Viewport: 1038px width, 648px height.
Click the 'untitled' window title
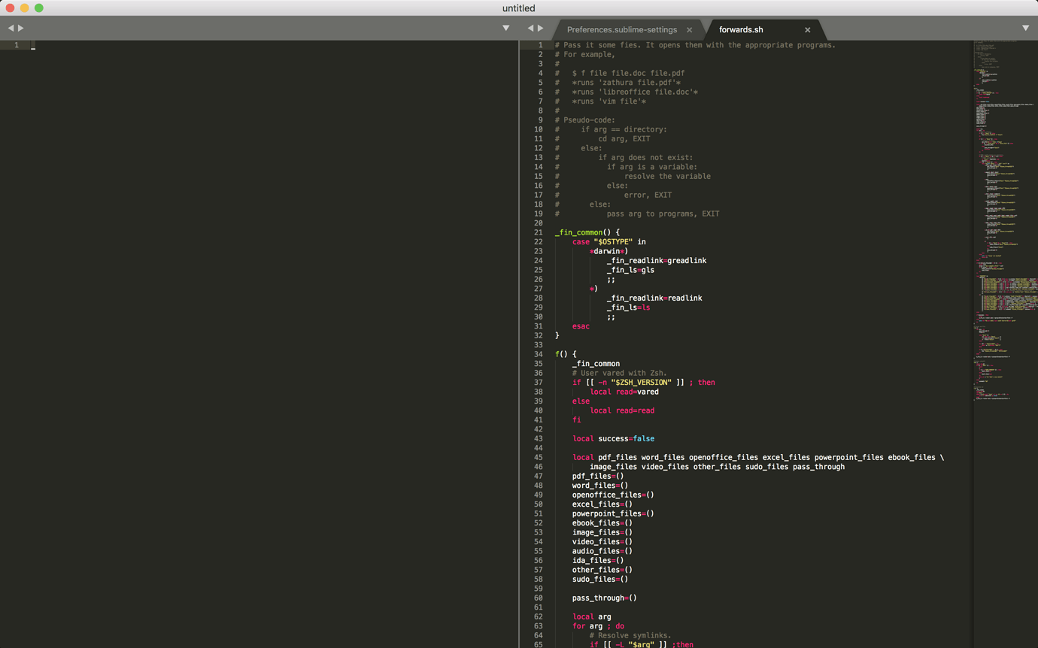point(519,8)
